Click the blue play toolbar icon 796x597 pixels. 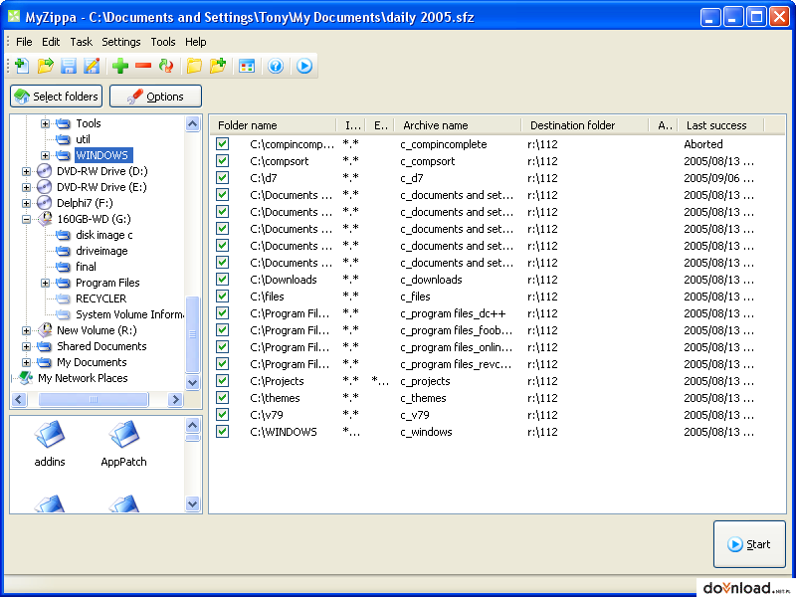pos(304,66)
